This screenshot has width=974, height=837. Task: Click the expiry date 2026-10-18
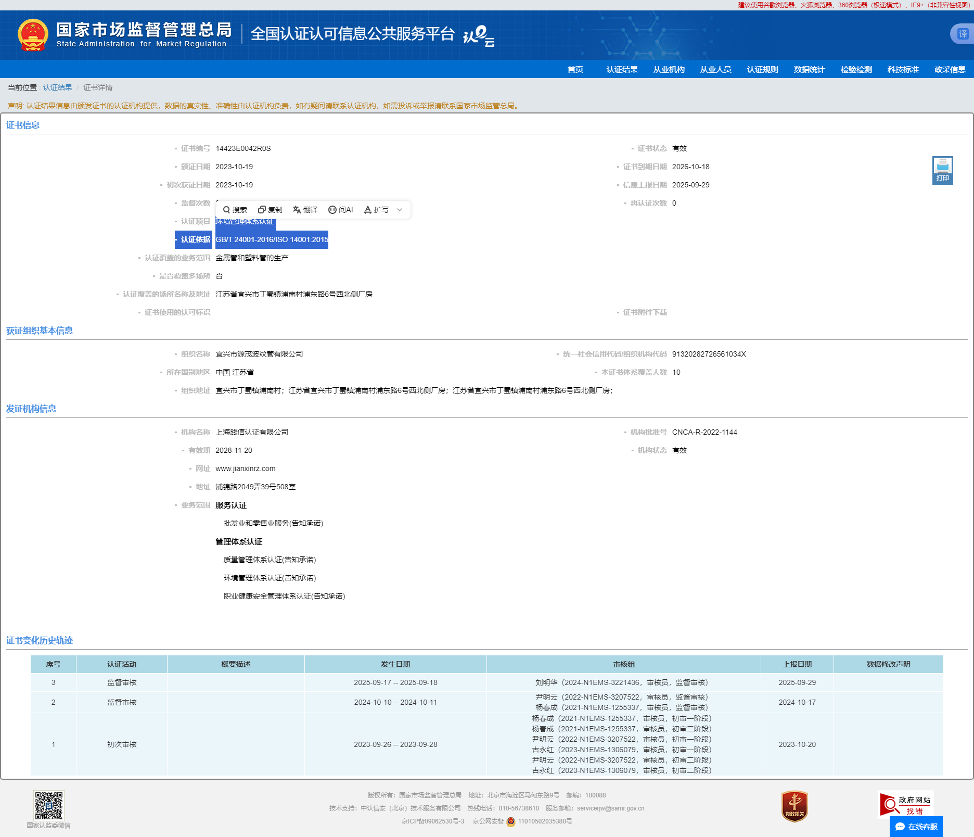click(x=690, y=167)
